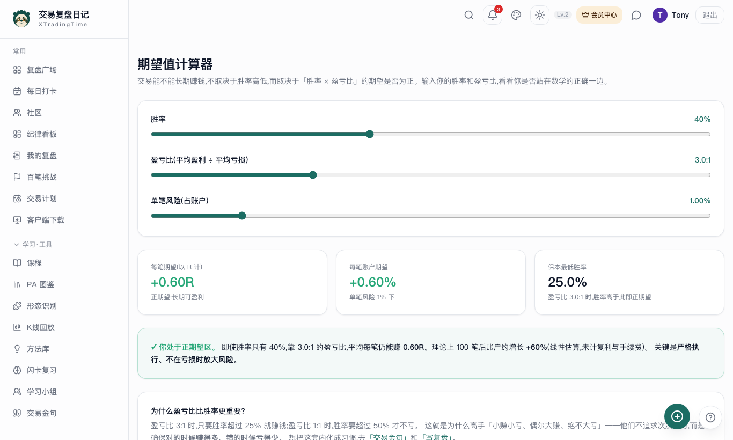The image size is (733, 440).
Task: Click the 盈亏比 slider handle
Action: (313, 175)
